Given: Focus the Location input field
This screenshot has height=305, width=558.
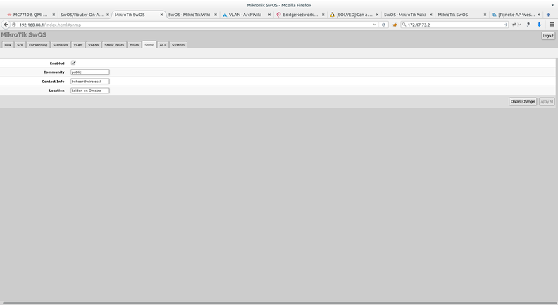Looking at the screenshot, I should pos(90,91).
